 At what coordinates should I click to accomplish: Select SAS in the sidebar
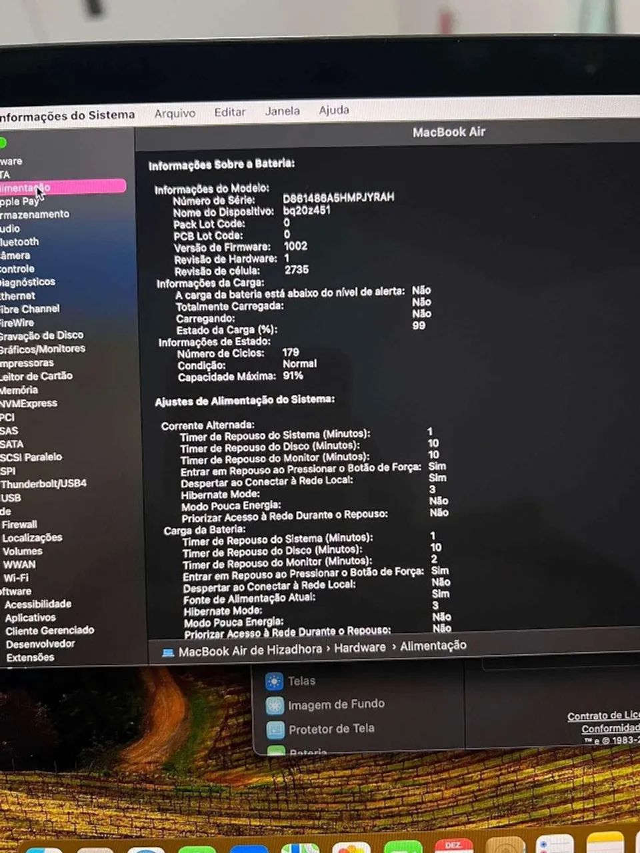9,430
